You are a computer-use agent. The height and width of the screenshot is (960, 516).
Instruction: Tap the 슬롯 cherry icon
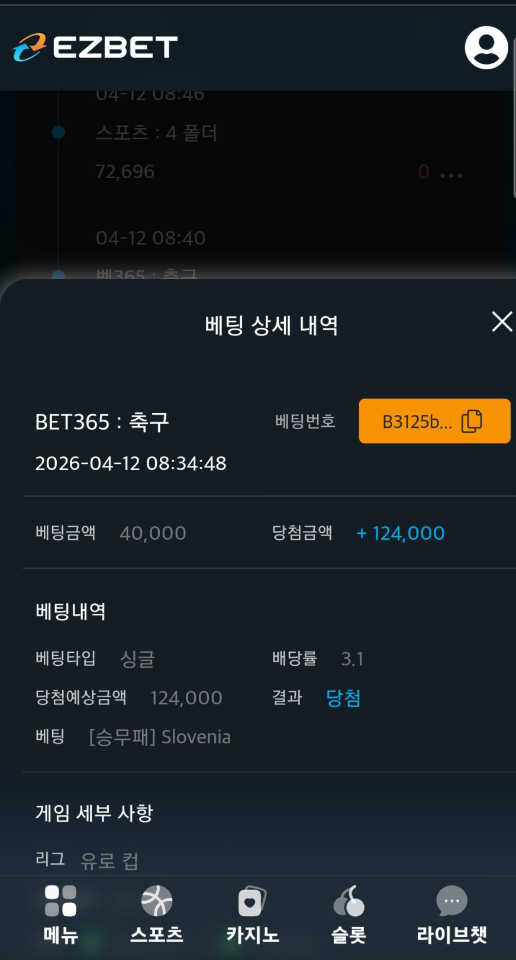pos(349,901)
